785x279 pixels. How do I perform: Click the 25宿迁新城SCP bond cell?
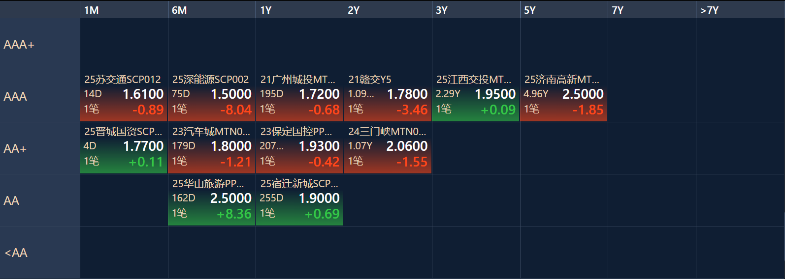click(299, 200)
